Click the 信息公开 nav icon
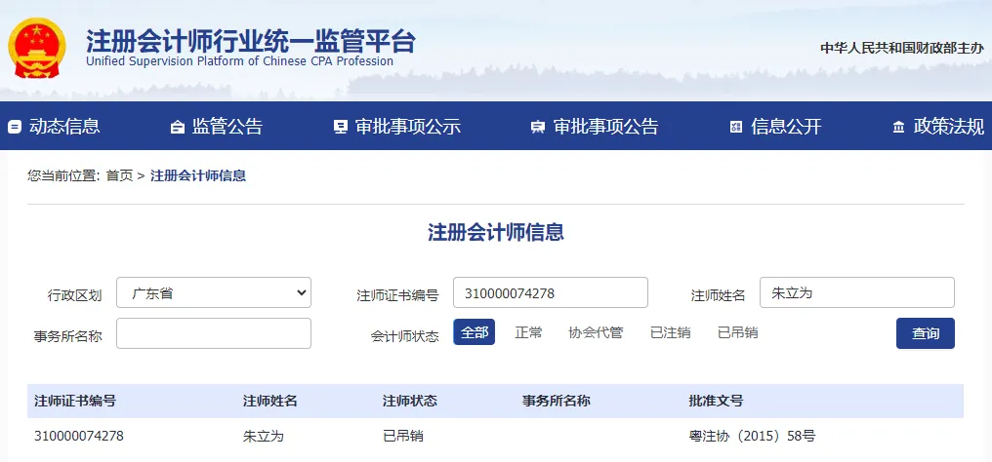 (736, 127)
